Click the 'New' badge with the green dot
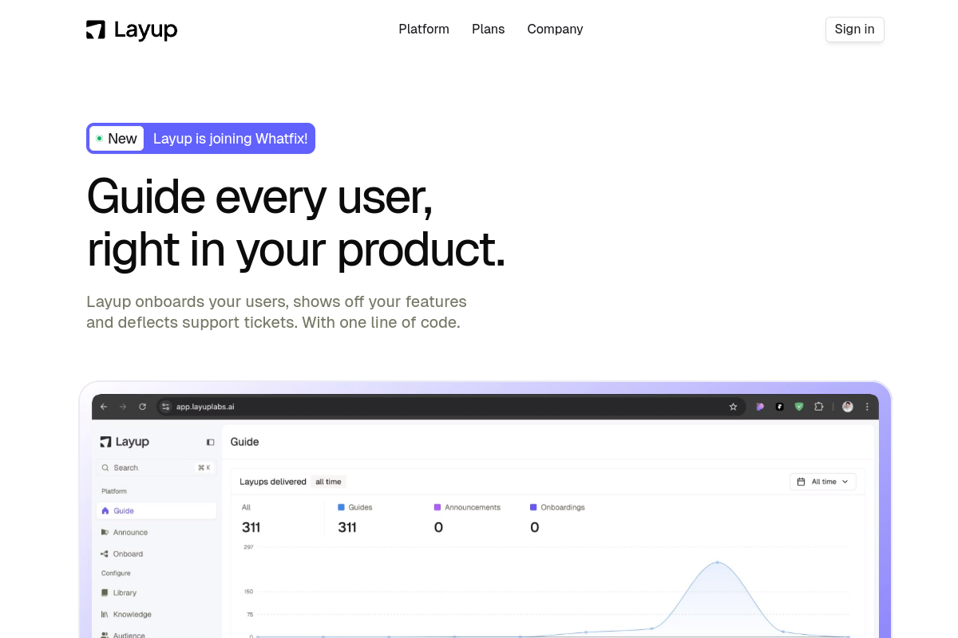 coord(117,139)
